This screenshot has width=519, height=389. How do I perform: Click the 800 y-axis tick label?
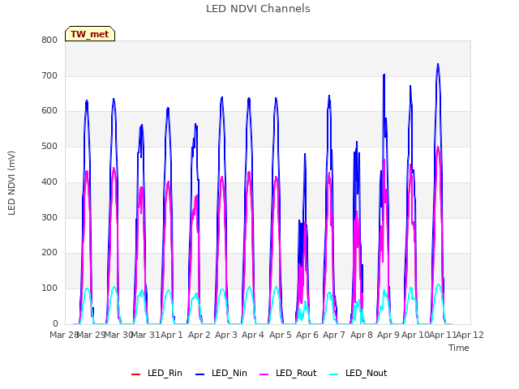pos(49,41)
